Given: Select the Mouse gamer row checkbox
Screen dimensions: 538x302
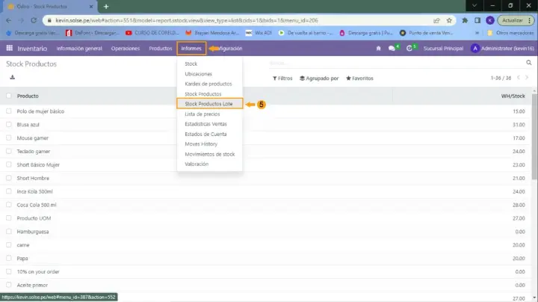Looking at the screenshot, I should (x=9, y=138).
